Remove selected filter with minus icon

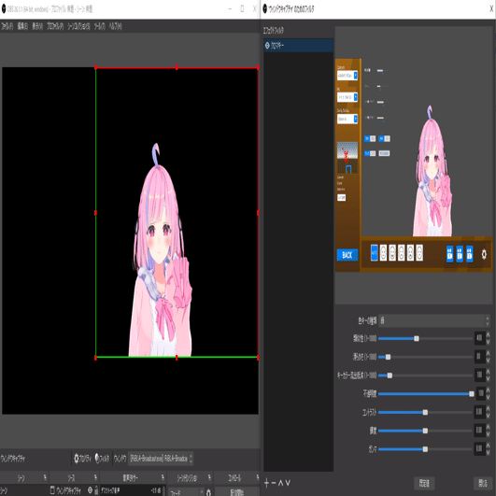(274, 483)
